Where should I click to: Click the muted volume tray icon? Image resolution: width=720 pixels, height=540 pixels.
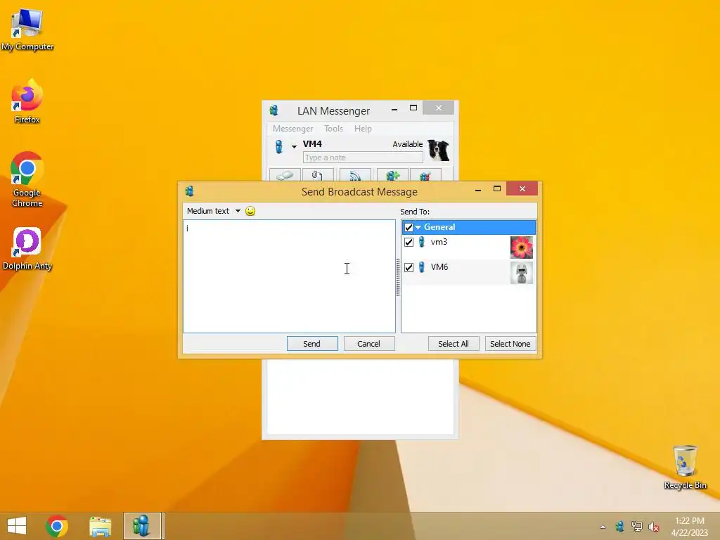[x=654, y=527]
